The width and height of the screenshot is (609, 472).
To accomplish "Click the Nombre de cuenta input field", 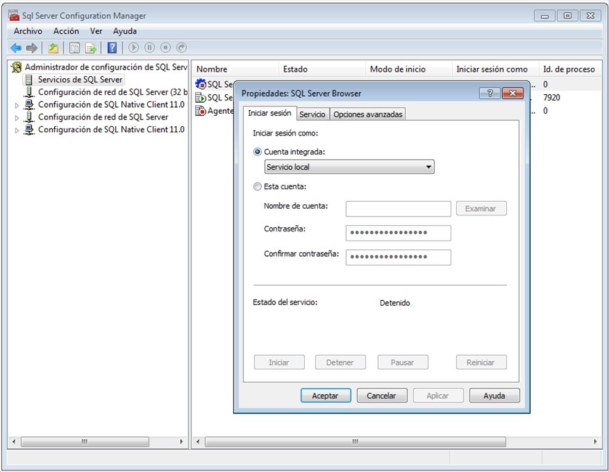I will click(x=398, y=209).
